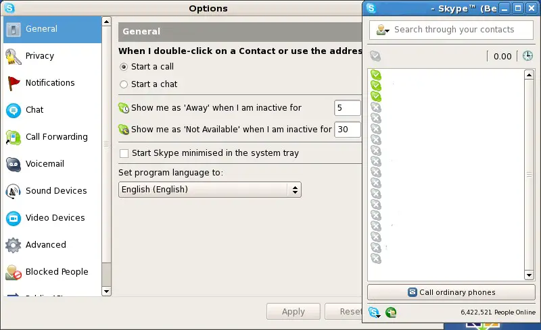Open the Notifications options category
The width and height of the screenshot is (541, 330).
[53, 83]
